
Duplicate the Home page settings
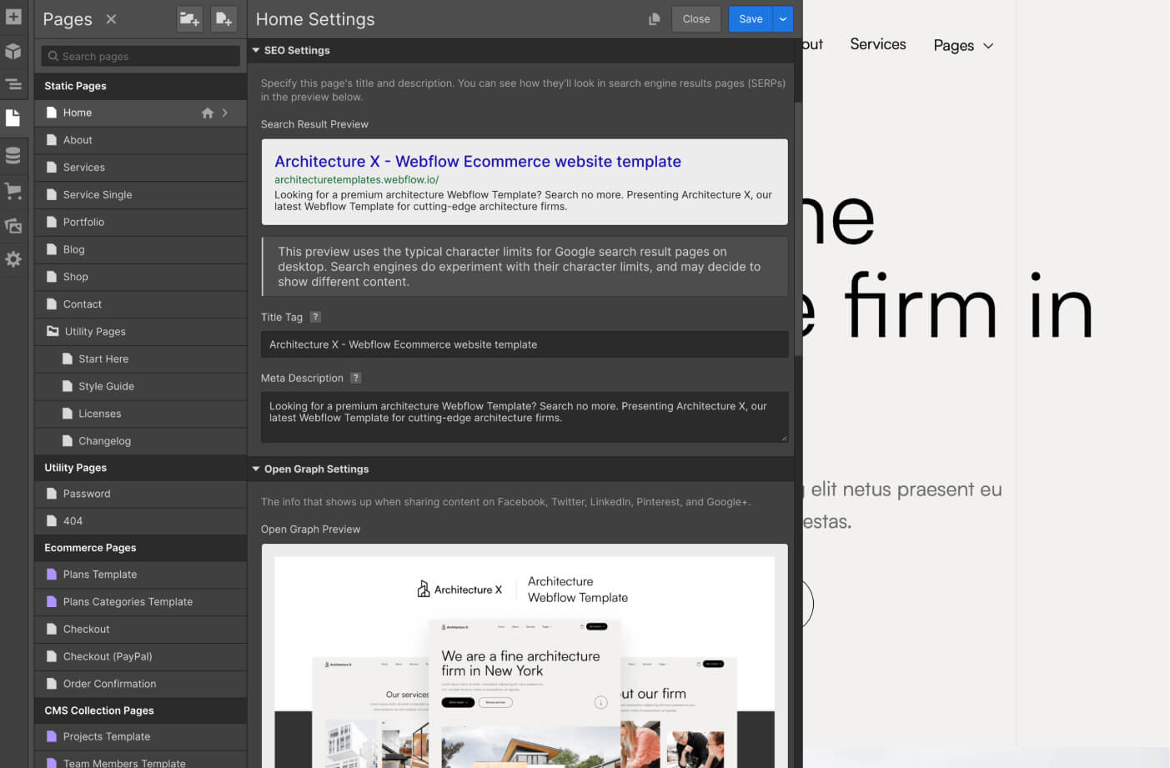pos(655,18)
